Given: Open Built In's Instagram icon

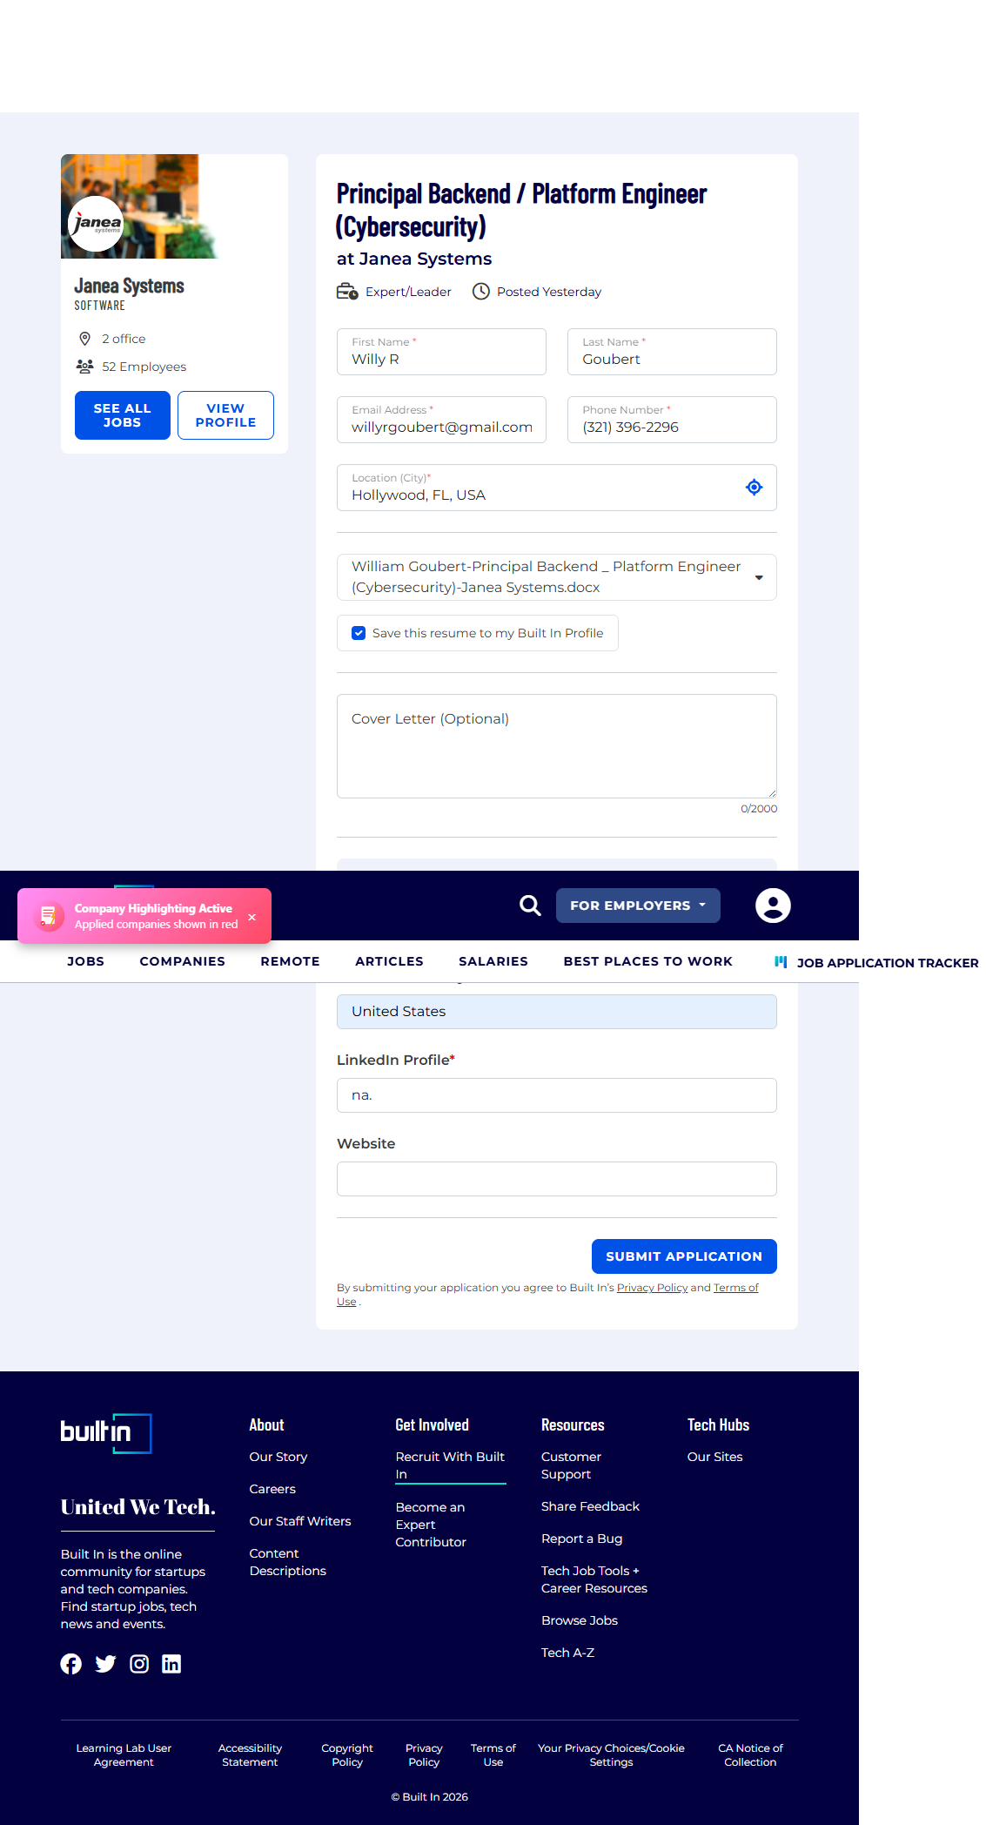Looking at the screenshot, I should tap(139, 1664).
